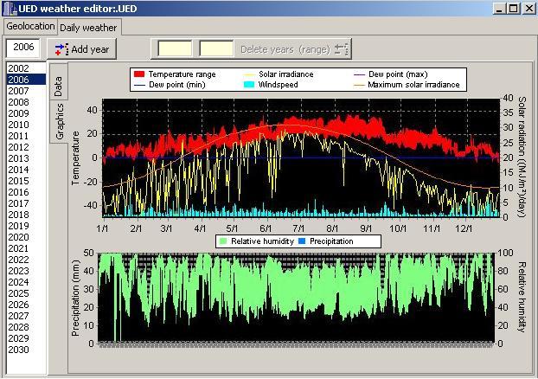Image resolution: width=538 pixels, height=379 pixels.
Task: Select year 2007 in the list
Action: point(26,91)
